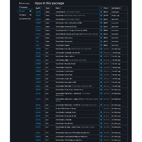Click Steam icon for Scavenger Executioner DLC
142x142 pixels.
coord(101,53)
